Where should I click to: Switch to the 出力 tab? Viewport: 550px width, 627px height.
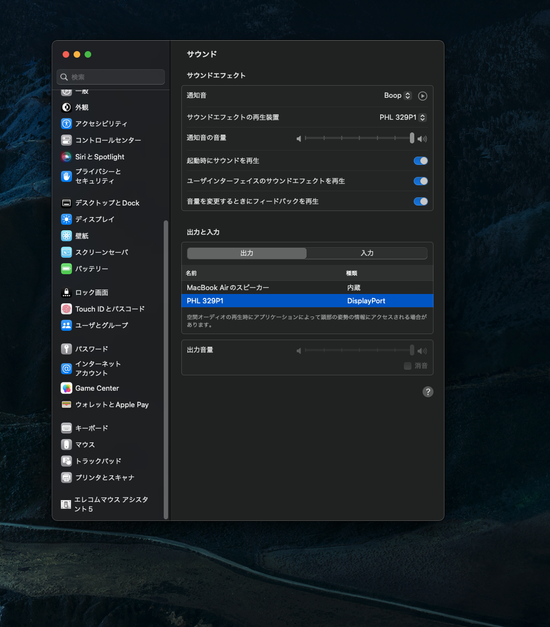(247, 253)
